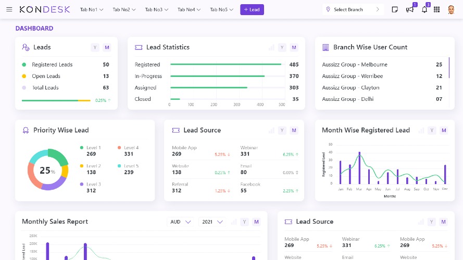Click the Leads progress bar
This screenshot has width=463, height=260.
[56, 100]
